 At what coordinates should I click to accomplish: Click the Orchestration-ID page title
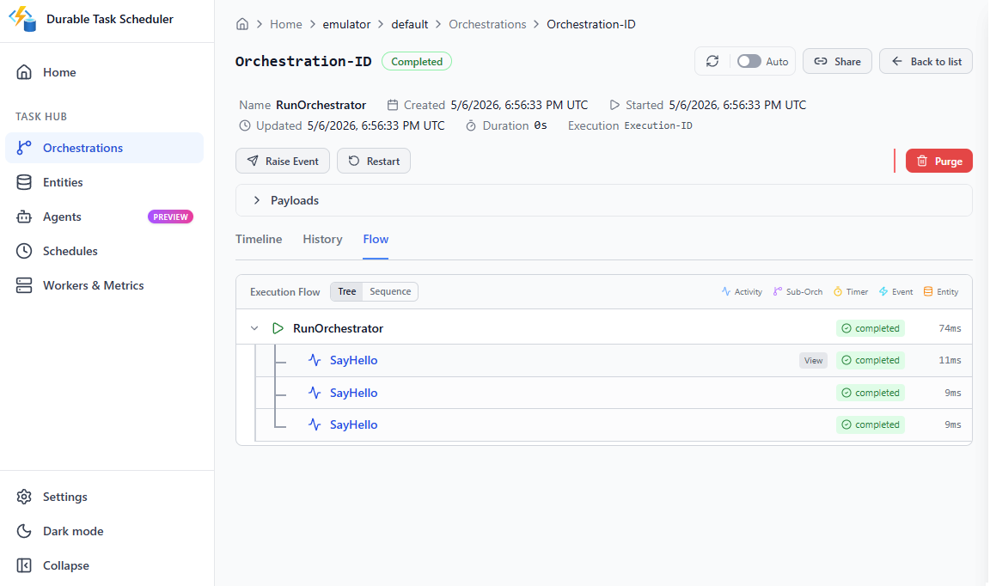(303, 61)
